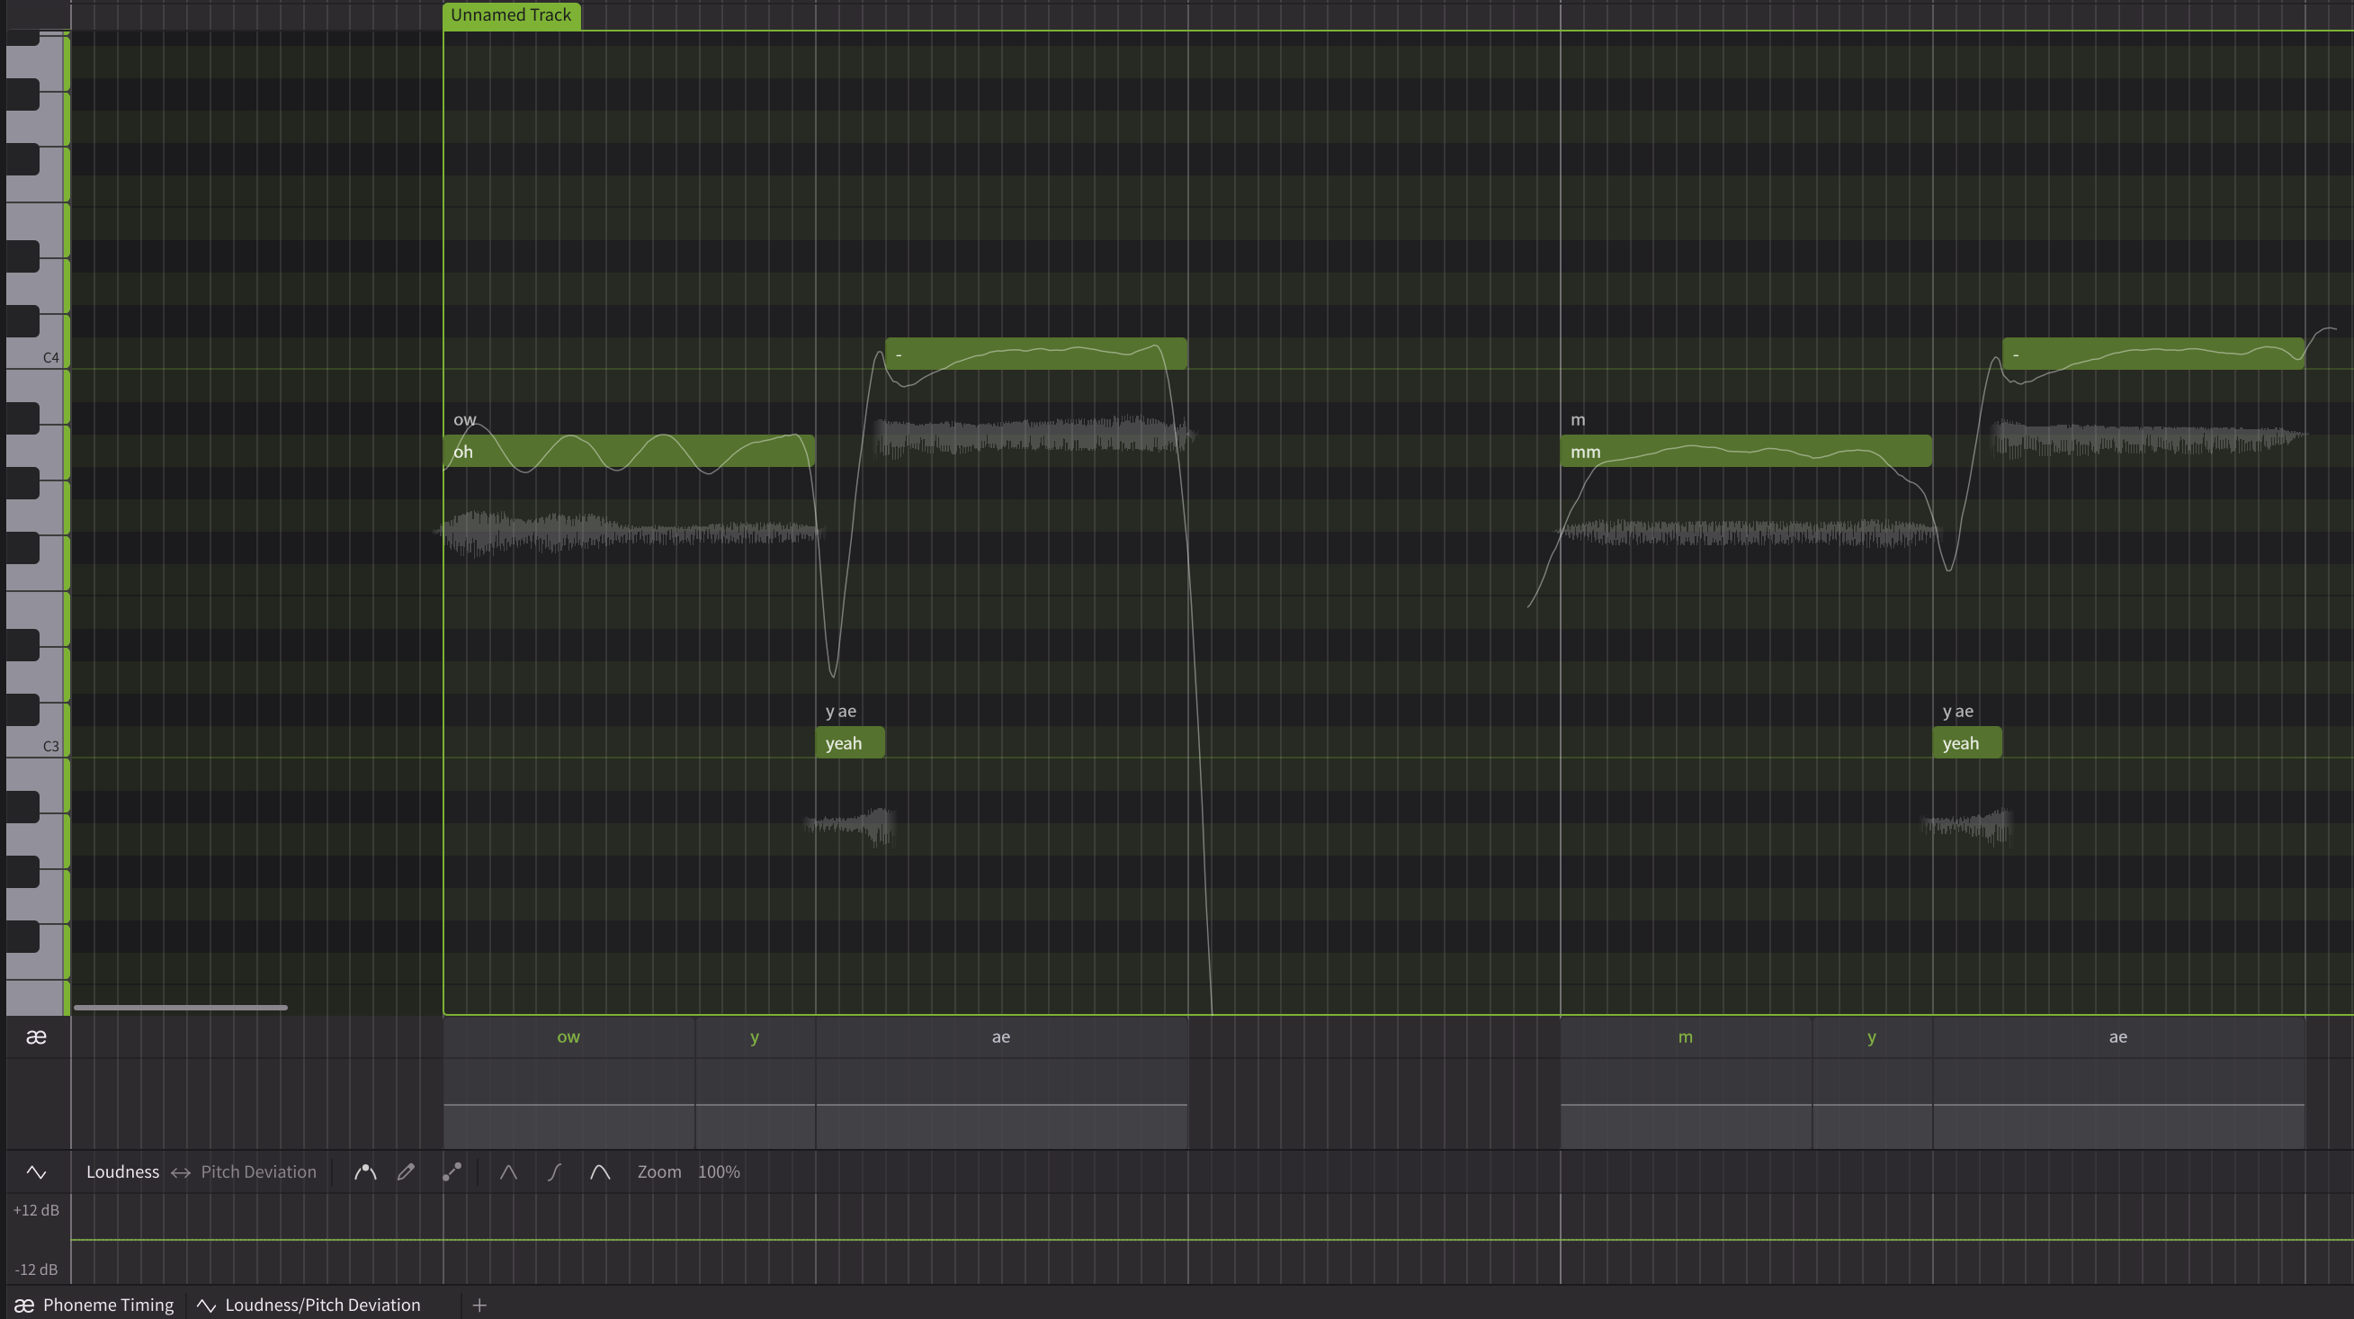
Task: Click the piano roll horizontal scrollbar
Action: [x=180, y=1008]
